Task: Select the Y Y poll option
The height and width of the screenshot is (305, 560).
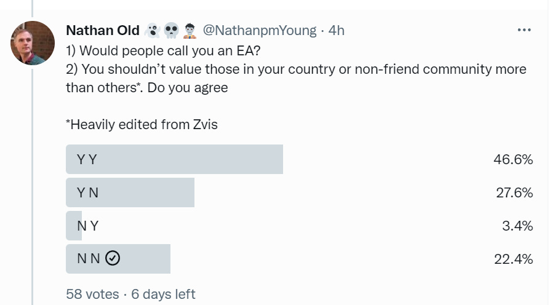Action: 299,159
